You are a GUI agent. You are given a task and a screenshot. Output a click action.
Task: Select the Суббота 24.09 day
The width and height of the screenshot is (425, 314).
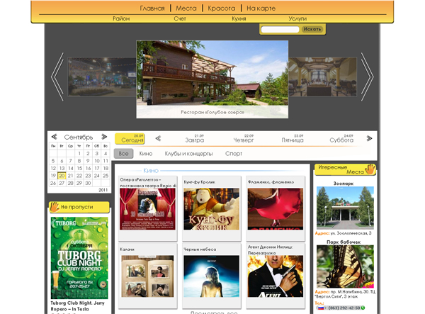point(341,138)
